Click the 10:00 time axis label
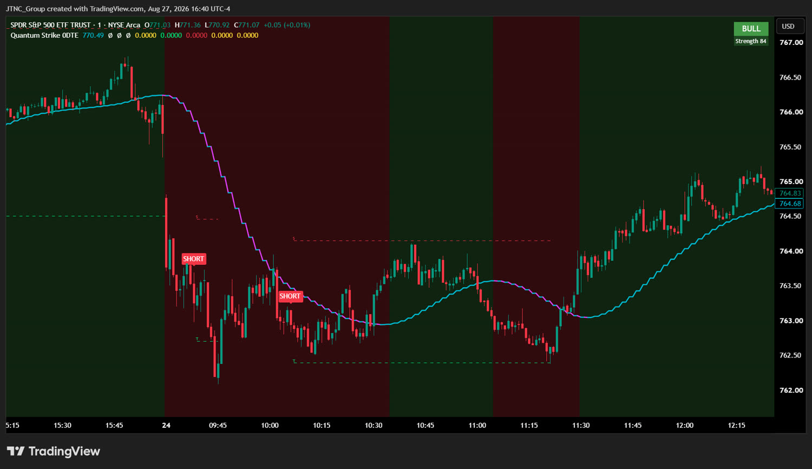The width and height of the screenshot is (812, 469). (x=270, y=425)
